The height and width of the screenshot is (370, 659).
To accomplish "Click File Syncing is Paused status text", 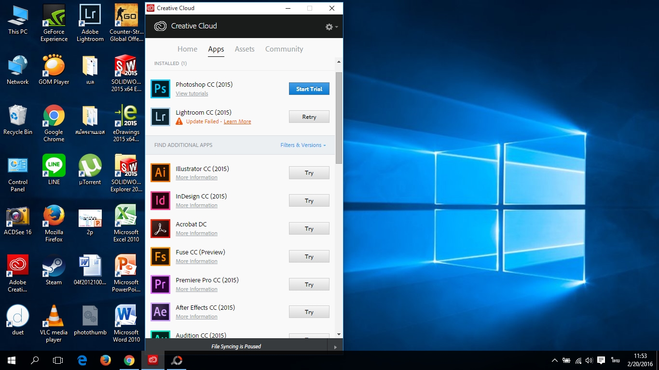I will pos(236,346).
